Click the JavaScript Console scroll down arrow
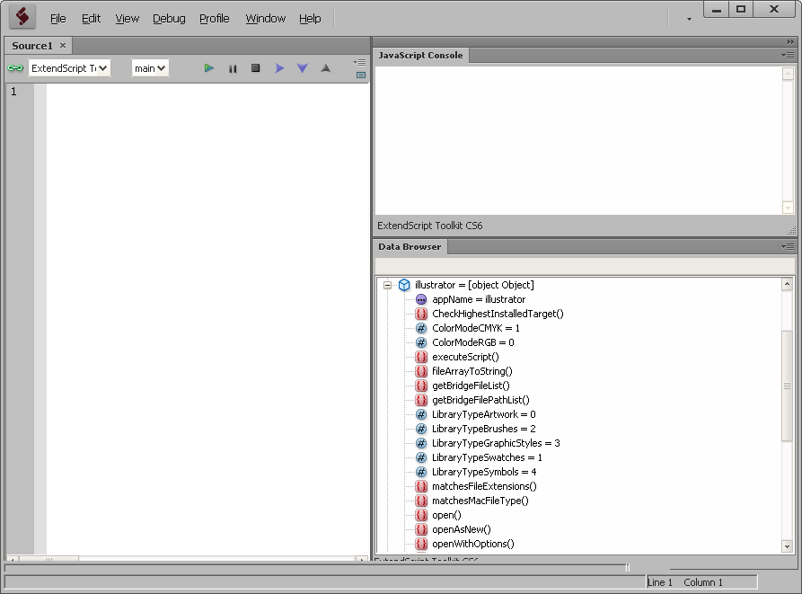 pyautogui.click(x=788, y=208)
